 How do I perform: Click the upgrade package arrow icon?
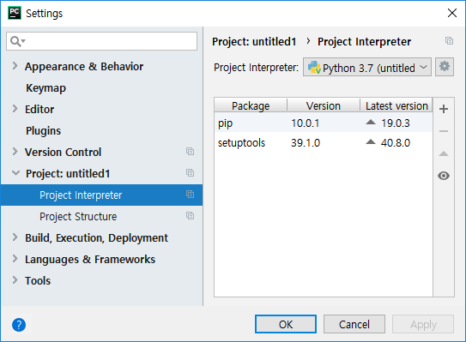[444, 153]
